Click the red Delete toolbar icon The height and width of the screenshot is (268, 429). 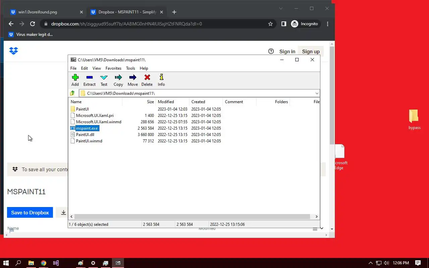pyautogui.click(x=147, y=80)
